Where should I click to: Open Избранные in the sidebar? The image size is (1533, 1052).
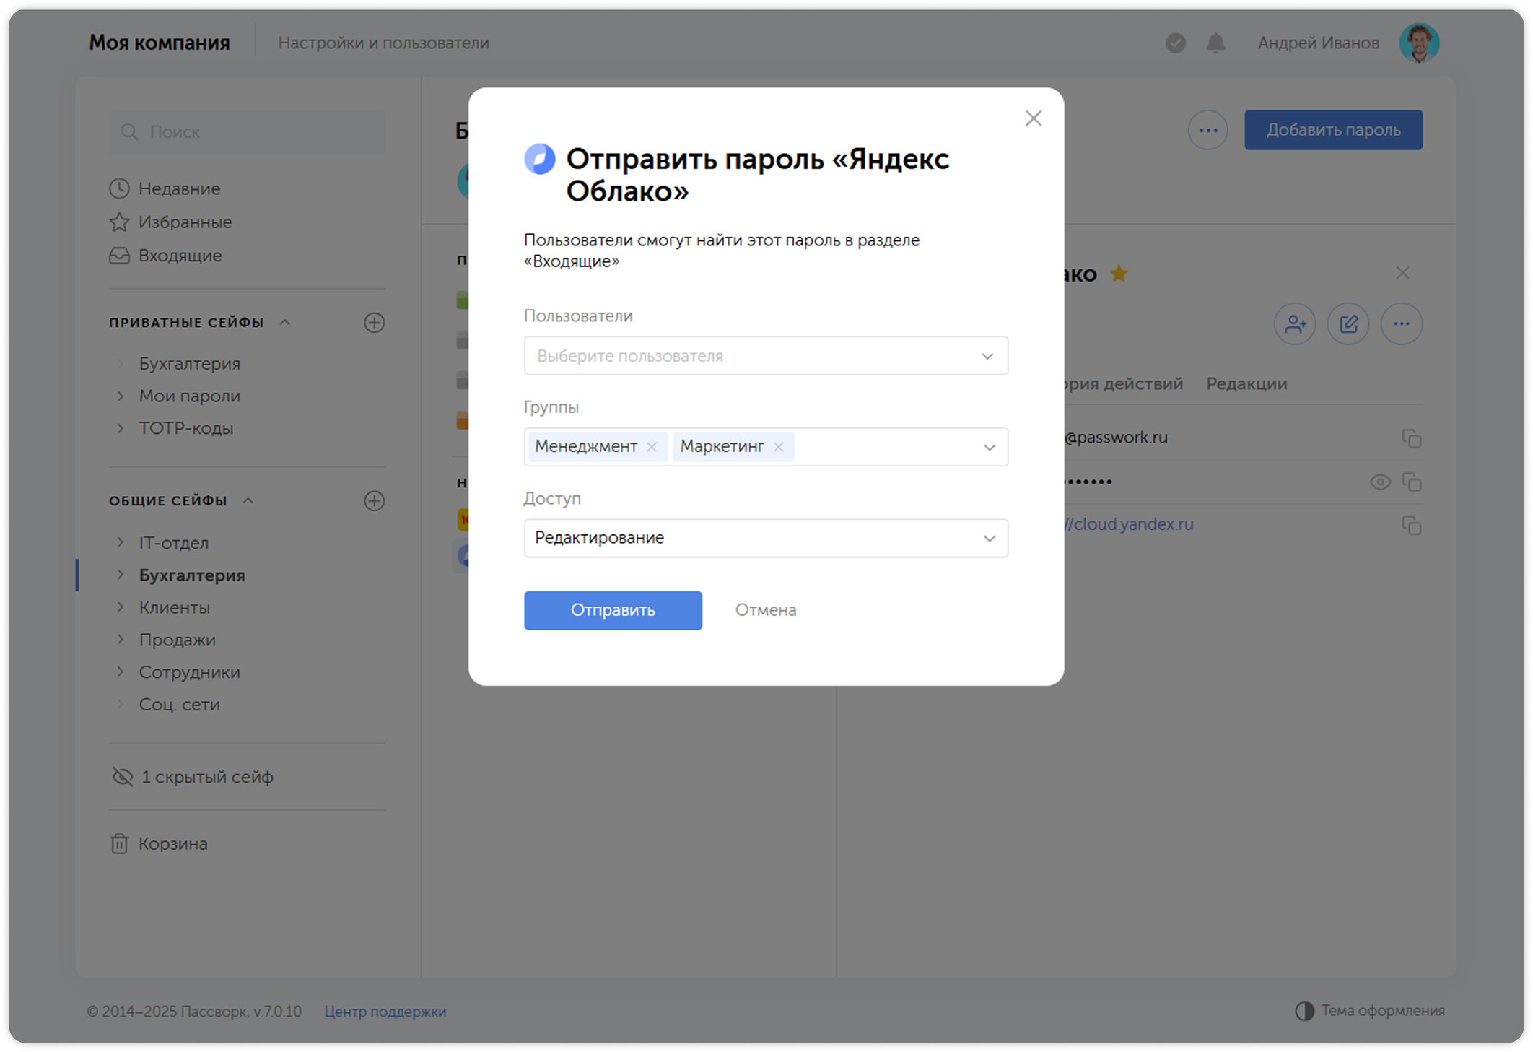(x=170, y=222)
